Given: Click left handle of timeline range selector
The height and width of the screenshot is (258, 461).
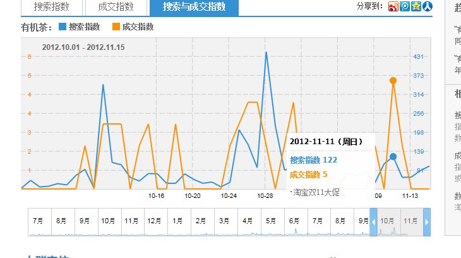Looking at the screenshot, I should [x=373, y=222].
